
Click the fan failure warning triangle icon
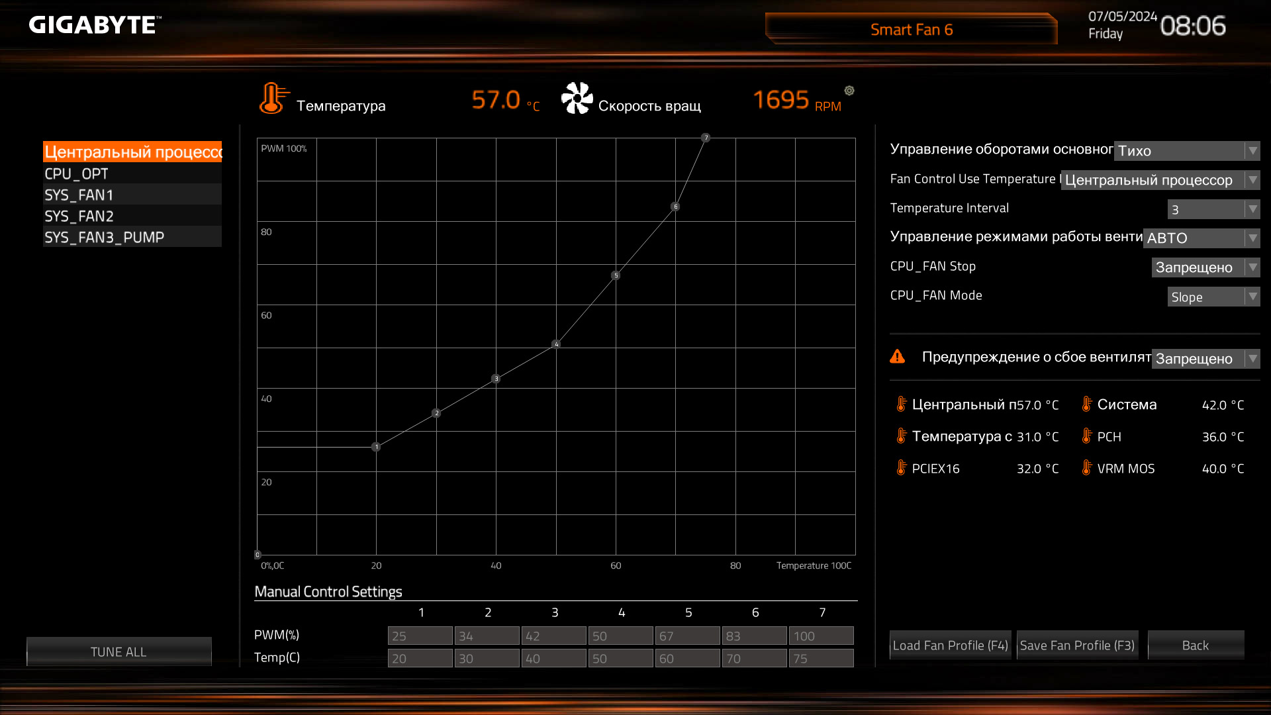pos(898,357)
